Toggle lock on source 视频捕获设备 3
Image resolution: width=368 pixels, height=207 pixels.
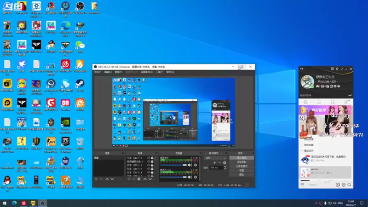(152, 161)
